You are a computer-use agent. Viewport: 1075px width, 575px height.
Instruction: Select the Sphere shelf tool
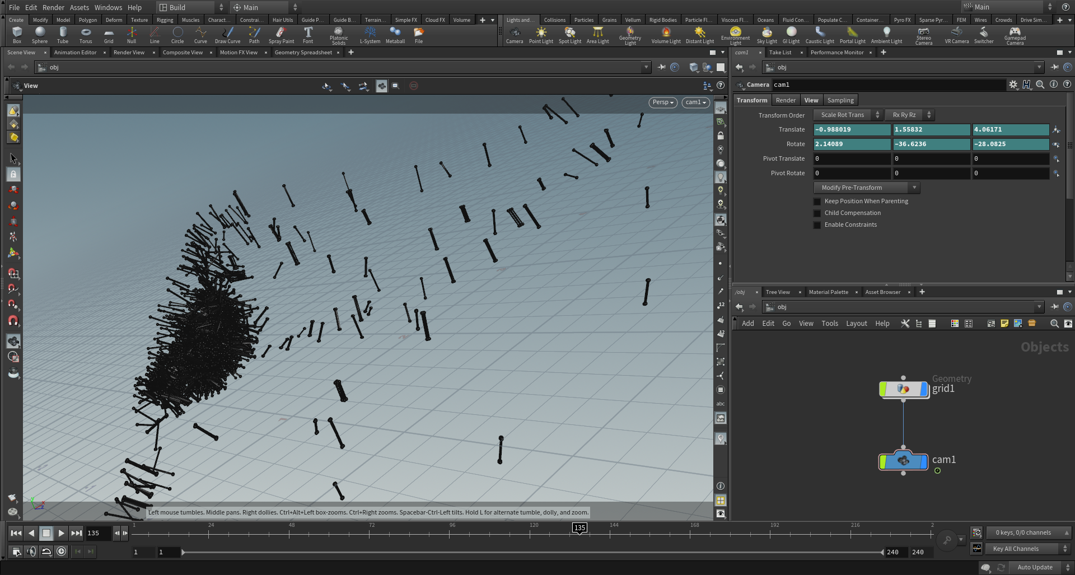click(40, 35)
